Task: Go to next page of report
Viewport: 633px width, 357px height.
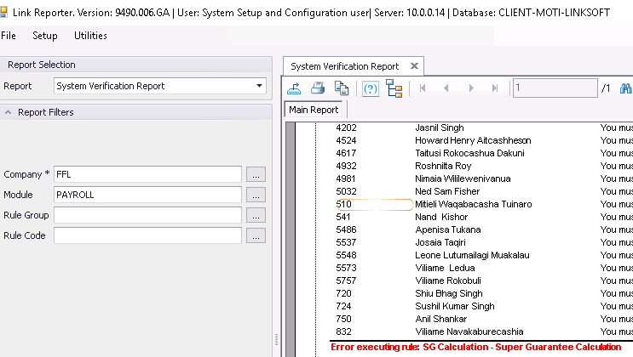Action: click(x=470, y=88)
